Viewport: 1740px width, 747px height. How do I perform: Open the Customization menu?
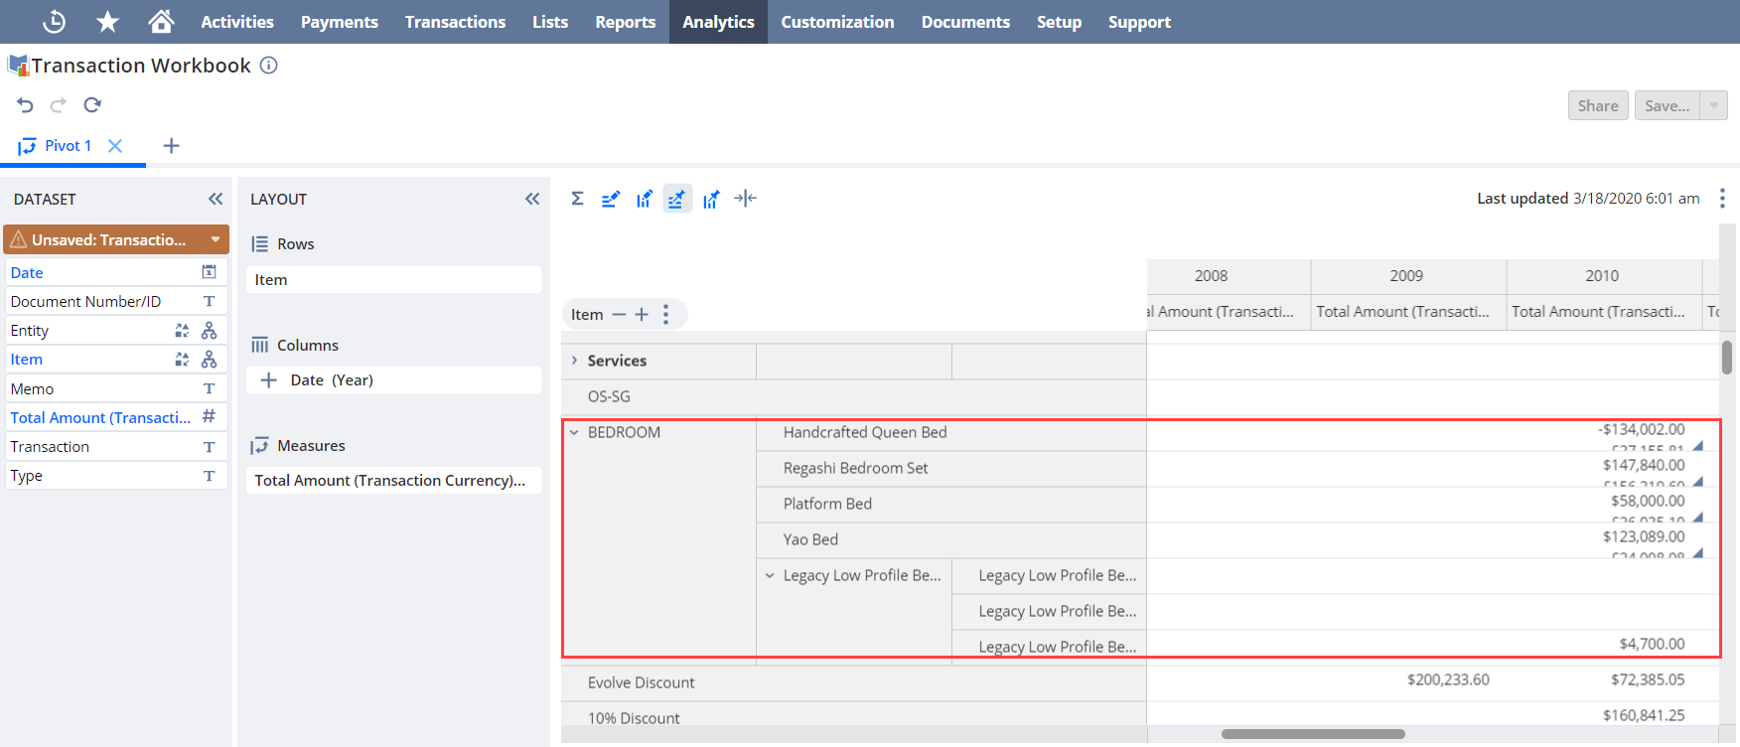pyautogui.click(x=837, y=22)
